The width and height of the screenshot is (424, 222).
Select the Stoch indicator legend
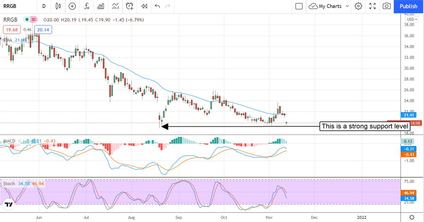9,184
